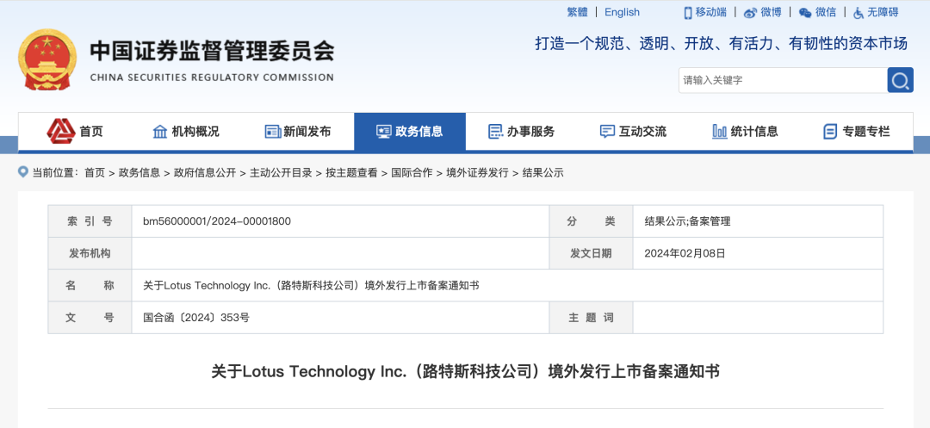Click the slogan 打造一个规范、透明、开放 text
Screen dimensions: 930x428
722,43
